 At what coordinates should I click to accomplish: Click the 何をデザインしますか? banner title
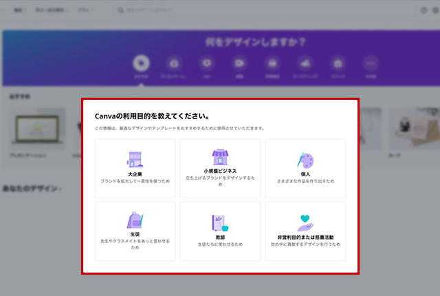click(255, 42)
